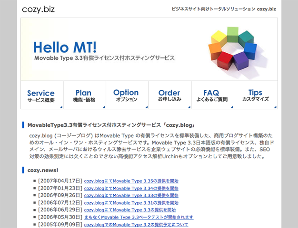The image size is (298, 228).
Task: Click the date text [2006年06月29日]
Action: [60, 210]
